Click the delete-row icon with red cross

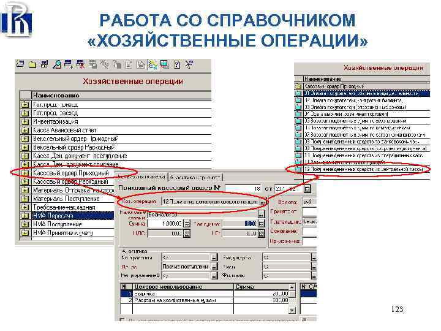(80, 64)
